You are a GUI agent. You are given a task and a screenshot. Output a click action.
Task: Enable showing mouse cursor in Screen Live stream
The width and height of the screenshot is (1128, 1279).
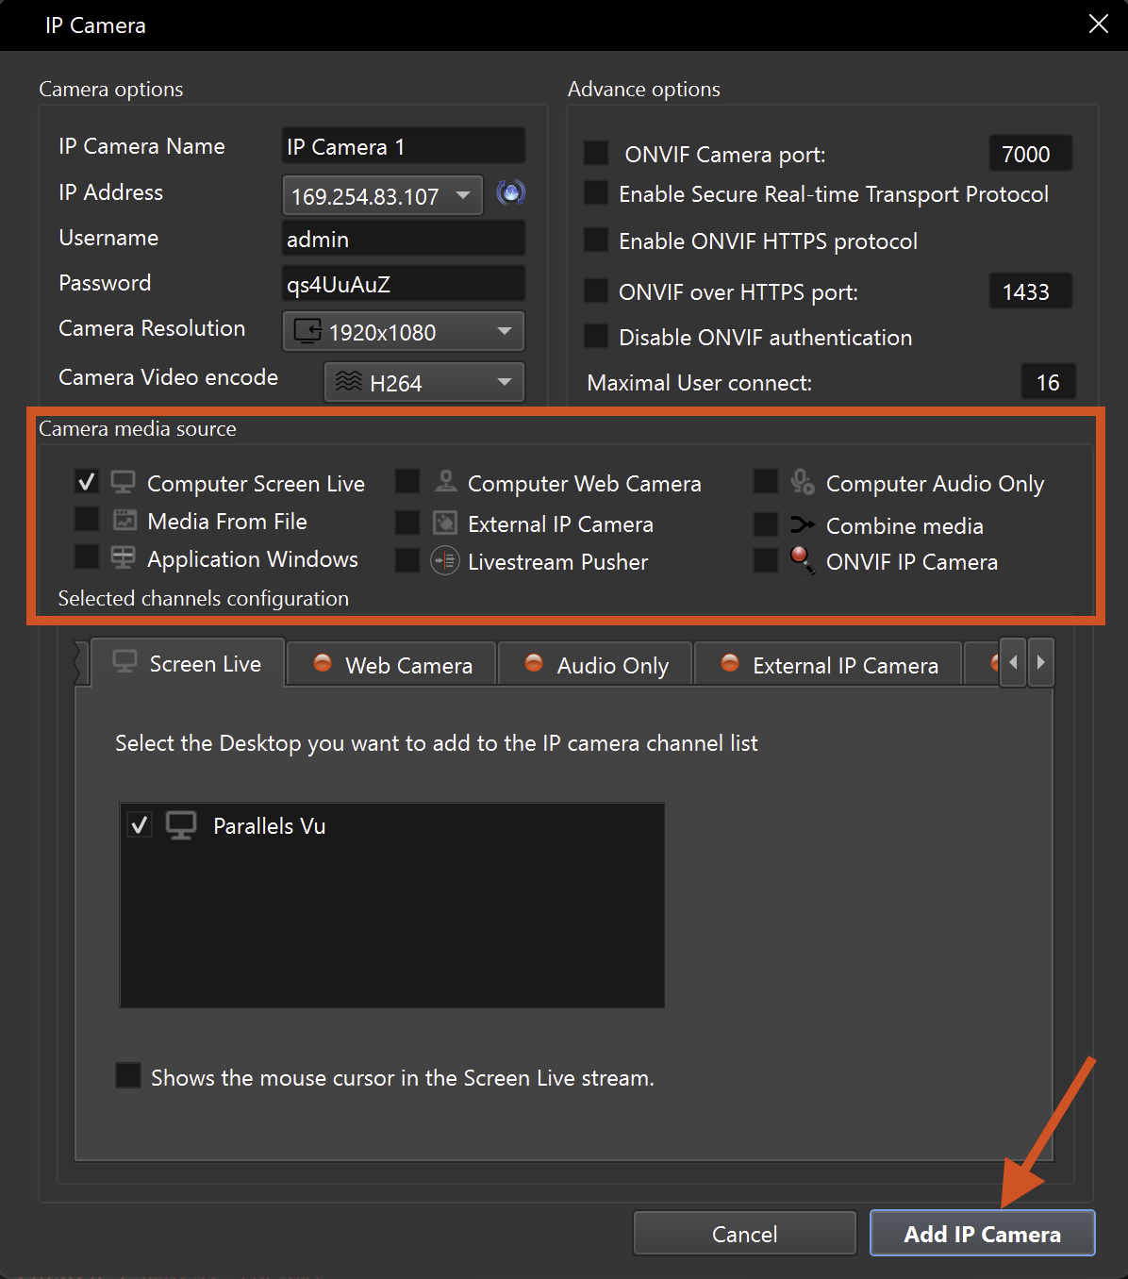pos(128,1076)
